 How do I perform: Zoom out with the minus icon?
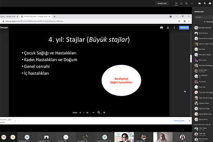click(93, 112)
